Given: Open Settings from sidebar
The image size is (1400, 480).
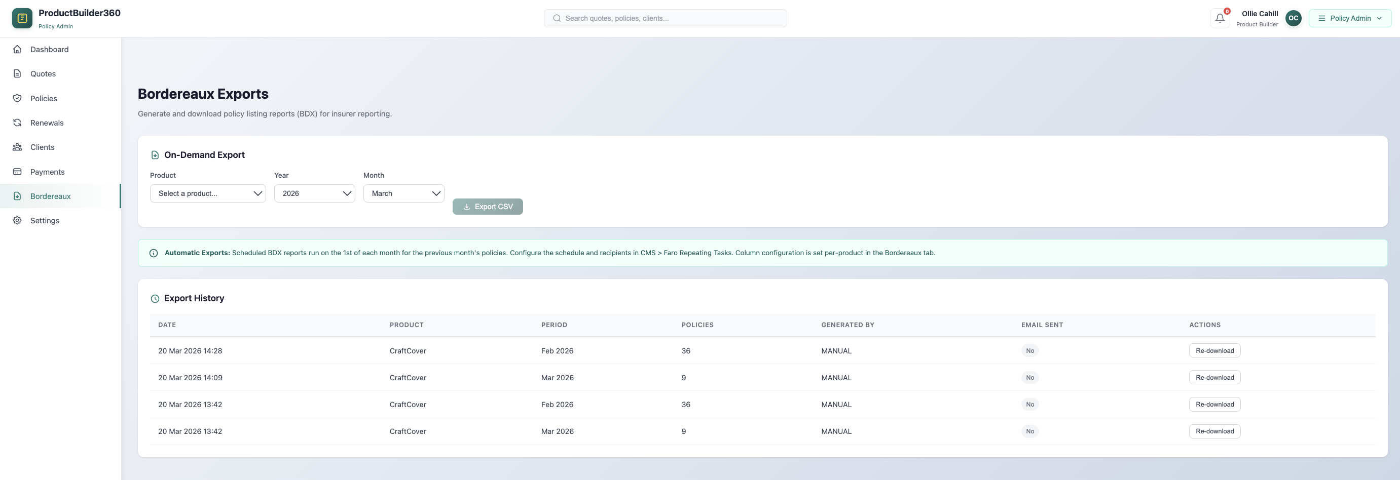Looking at the screenshot, I should (x=60, y=220).
